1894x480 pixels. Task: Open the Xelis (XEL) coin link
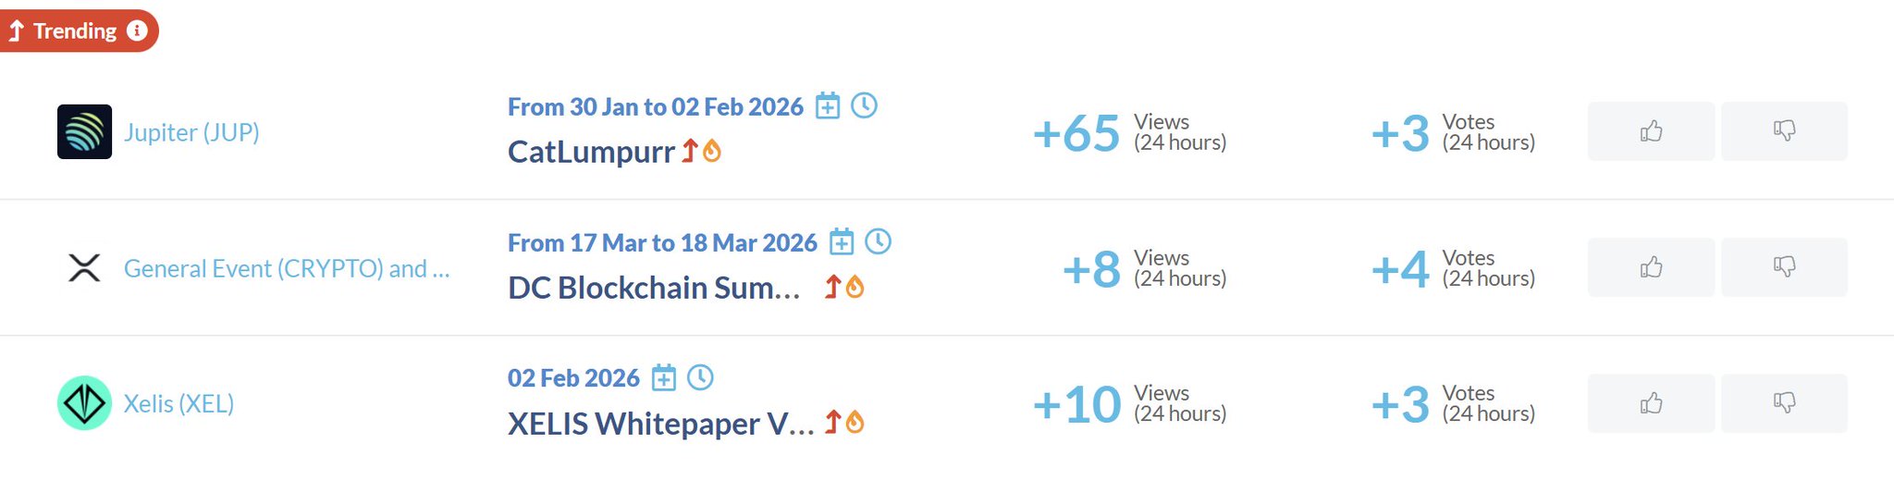[178, 403]
